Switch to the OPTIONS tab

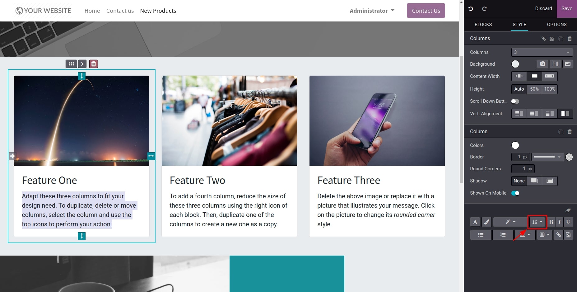tap(556, 24)
